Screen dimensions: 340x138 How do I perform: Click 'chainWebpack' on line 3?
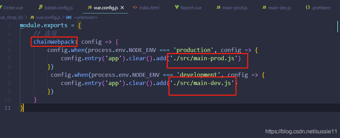click(x=54, y=42)
